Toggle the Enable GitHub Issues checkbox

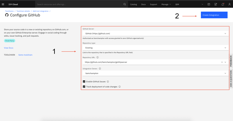(84, 82)
